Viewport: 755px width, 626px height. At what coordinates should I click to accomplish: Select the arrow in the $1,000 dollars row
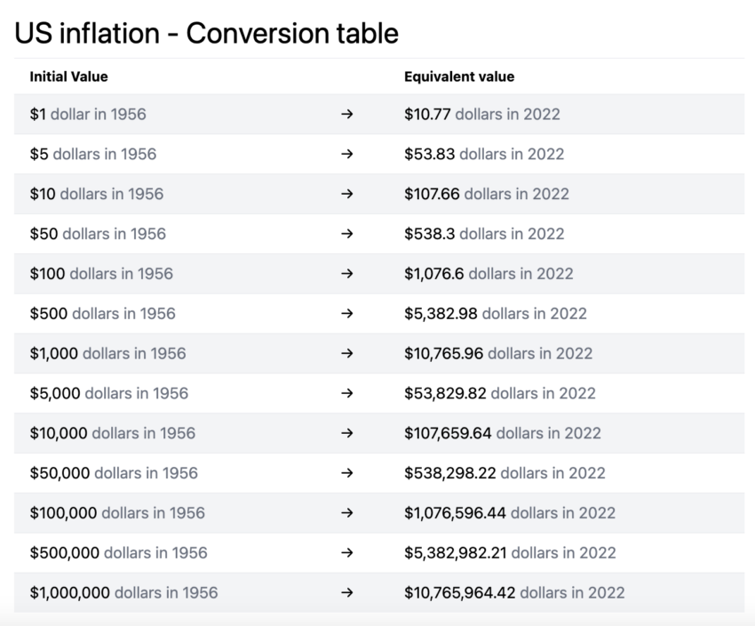point(346,353)
